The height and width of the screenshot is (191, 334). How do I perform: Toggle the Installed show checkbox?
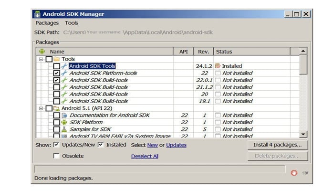point(101,145)
